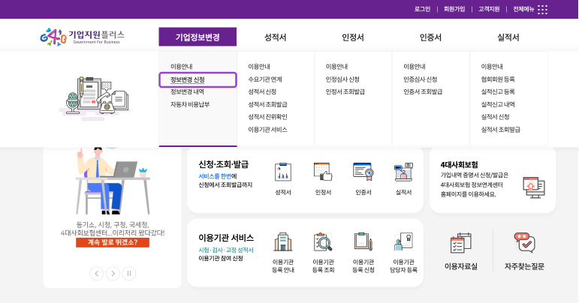Screen dimensions: 579x303
Task: Pause the banner slideshow
Action: [x=129, y=274]
